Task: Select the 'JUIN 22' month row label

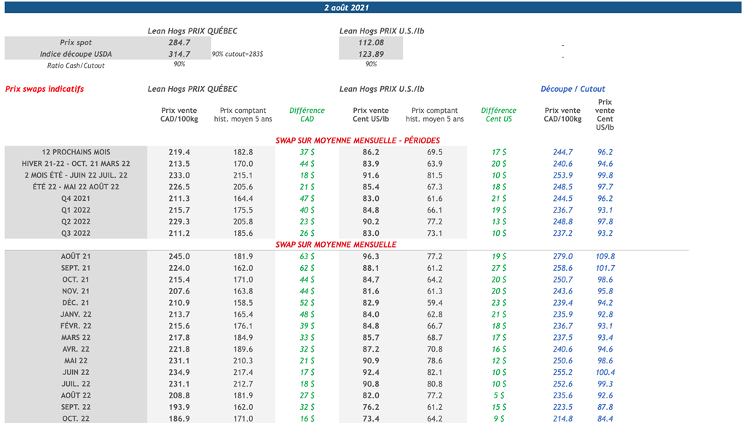Action: click(x=76, y=373)
